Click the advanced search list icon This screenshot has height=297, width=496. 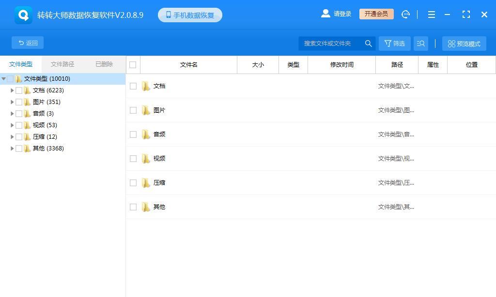click(421, 43)
